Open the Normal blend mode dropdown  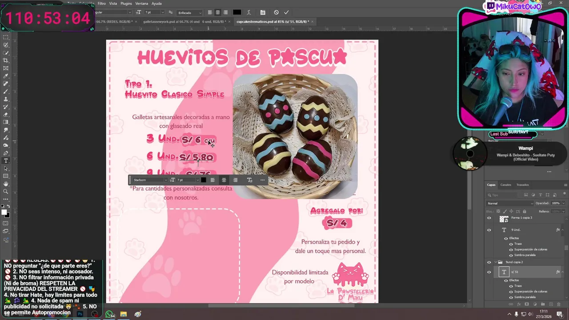click(510, 203)
